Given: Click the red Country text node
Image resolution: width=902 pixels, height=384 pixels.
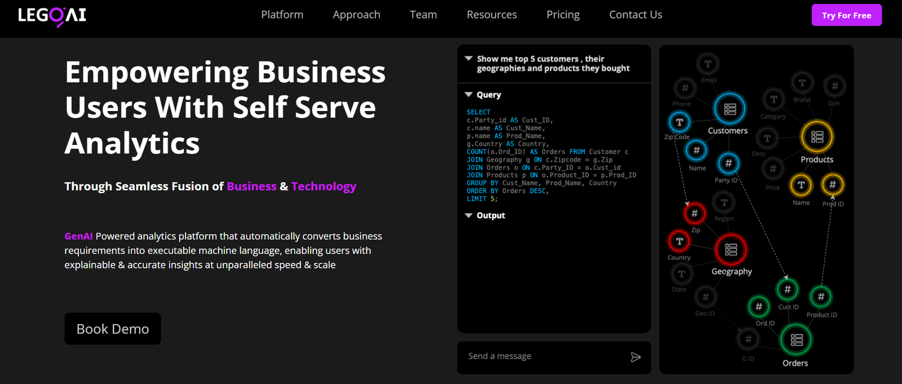Looking at the screenshot, I should [x=679, y=241].
